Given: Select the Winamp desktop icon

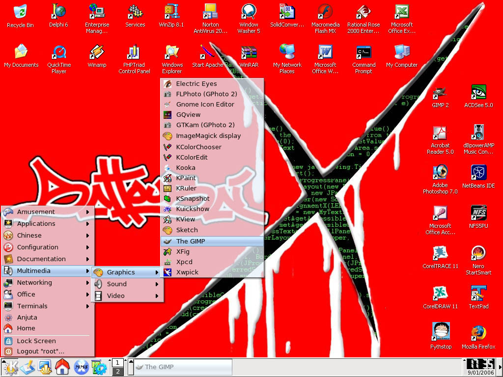Looking at the screenshot, I should (x=97, y=56).
